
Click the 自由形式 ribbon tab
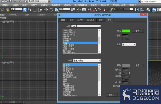[x=13, y=15]
